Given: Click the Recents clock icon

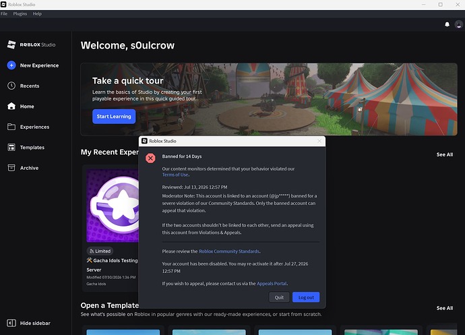Looking at the screenshot, I should coord(11,86).
